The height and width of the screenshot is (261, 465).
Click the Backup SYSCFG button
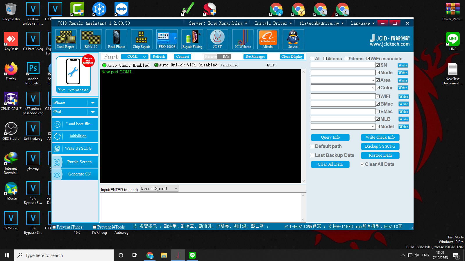click(380, 146)
